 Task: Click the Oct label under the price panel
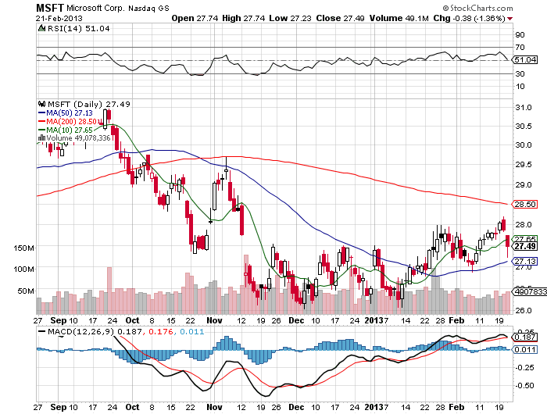click(132, 320)
